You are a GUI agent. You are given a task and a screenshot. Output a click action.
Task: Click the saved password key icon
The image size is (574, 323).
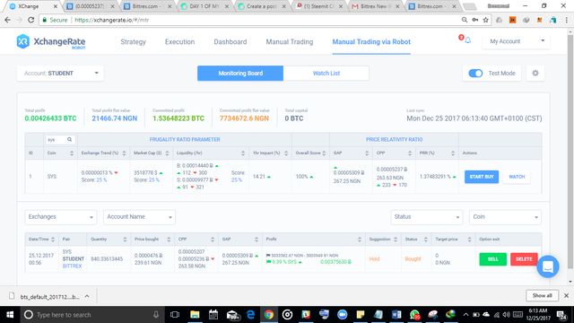click(475, 20)
